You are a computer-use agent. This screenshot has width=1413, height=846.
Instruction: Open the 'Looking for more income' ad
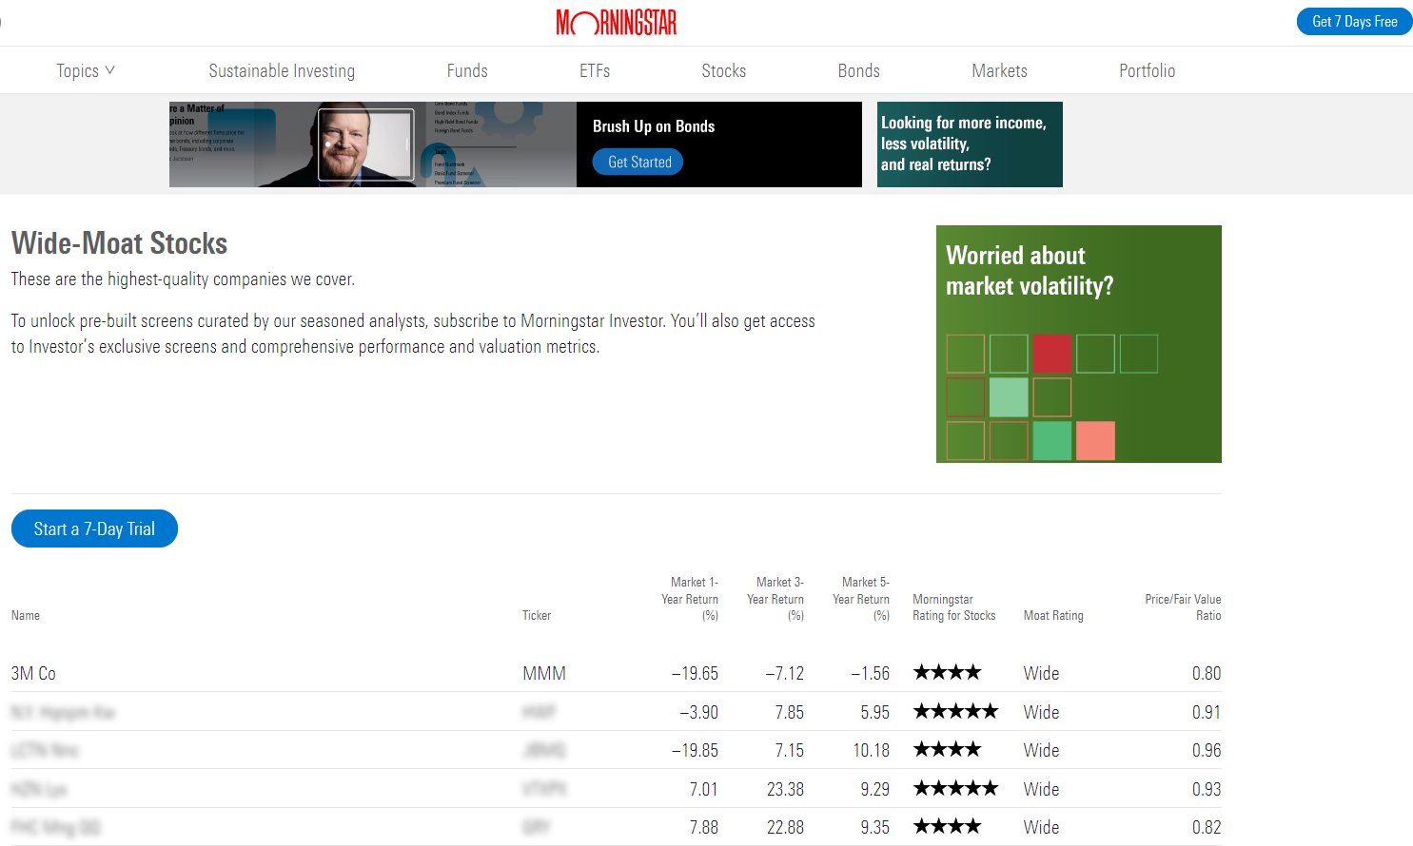tap(970, 144)
